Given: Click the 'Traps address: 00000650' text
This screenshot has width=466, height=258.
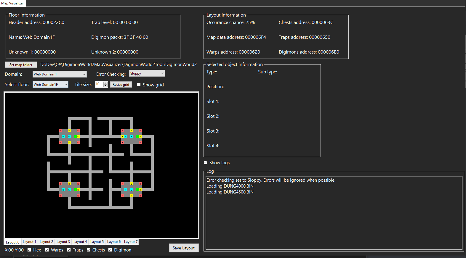Looking at the screenshot, I should click(305, 37).
